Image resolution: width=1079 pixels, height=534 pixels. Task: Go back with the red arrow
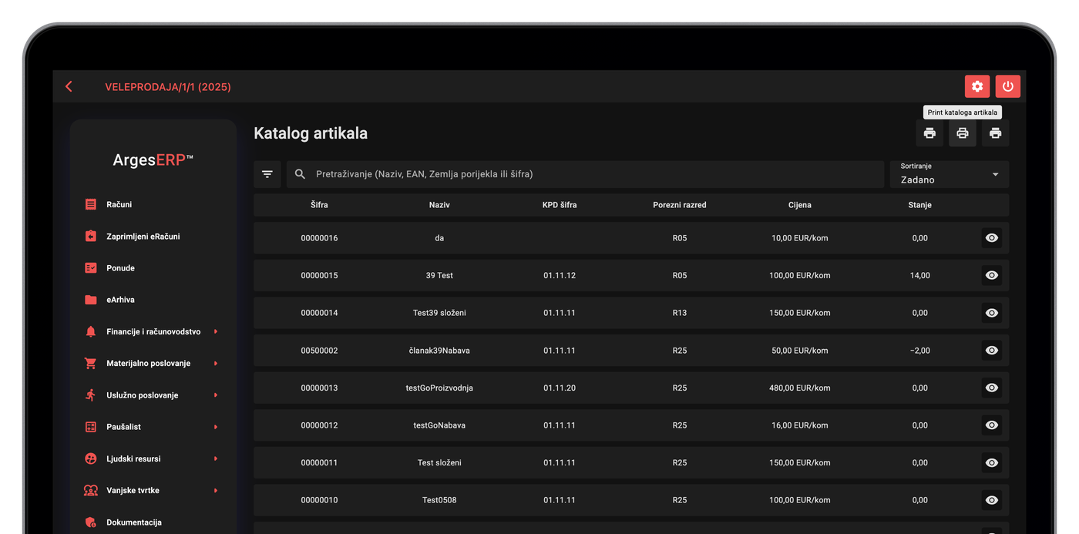[69, 86]
